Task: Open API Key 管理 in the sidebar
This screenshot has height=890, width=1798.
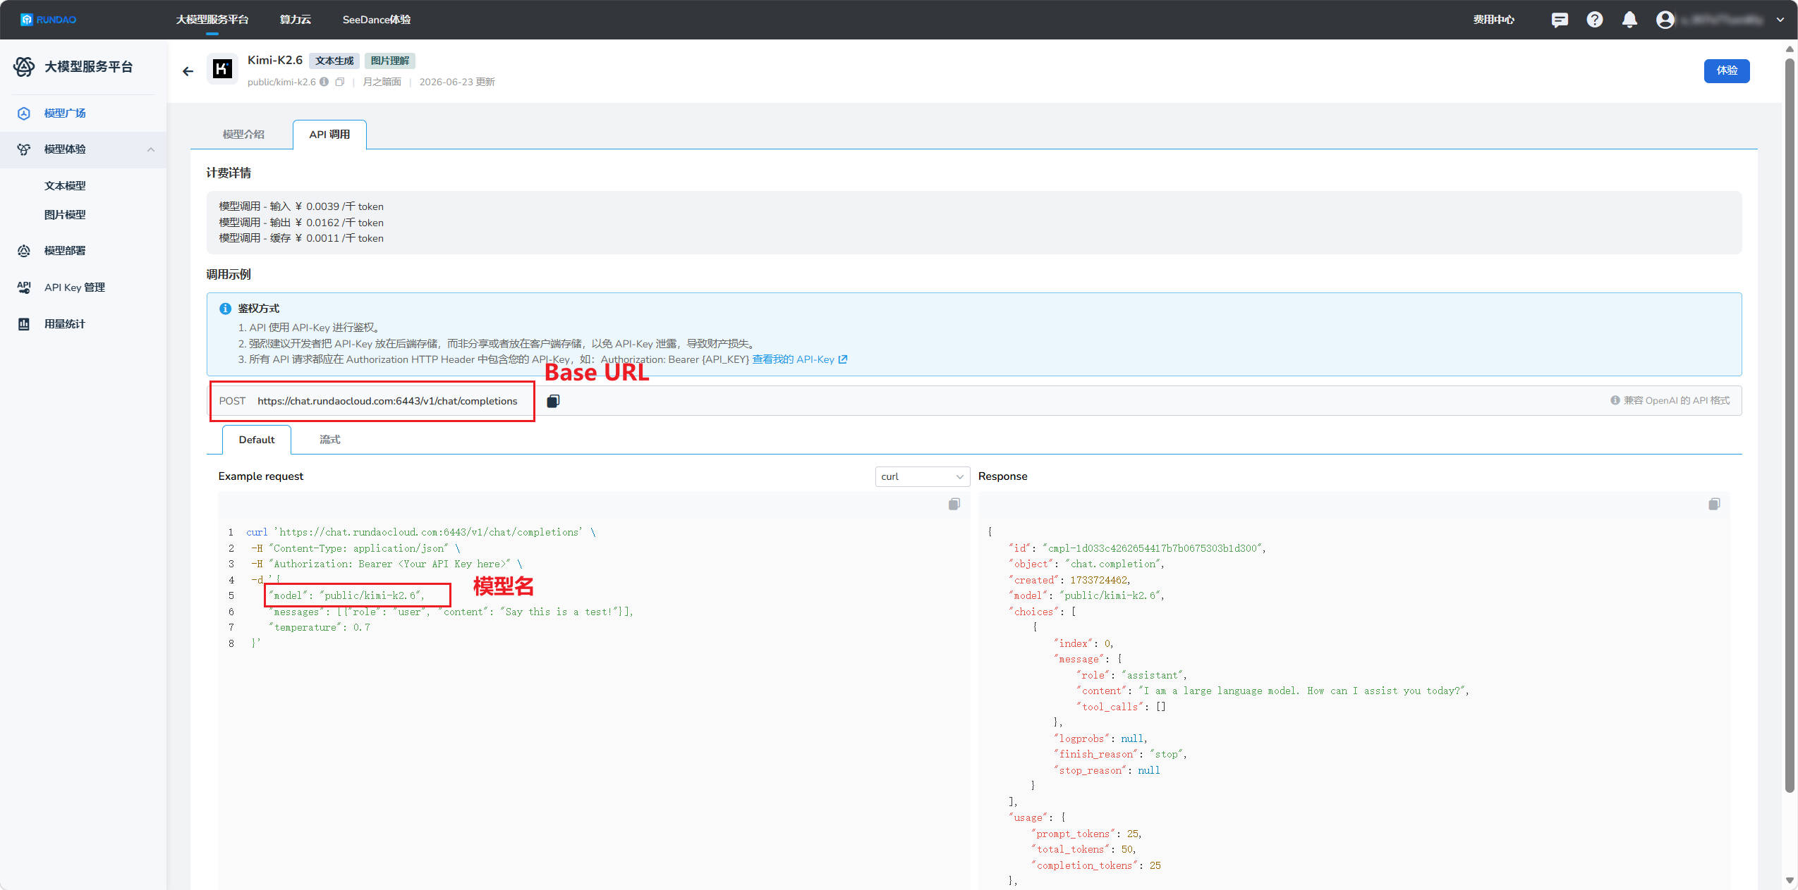Action: (x=75, y=288)
